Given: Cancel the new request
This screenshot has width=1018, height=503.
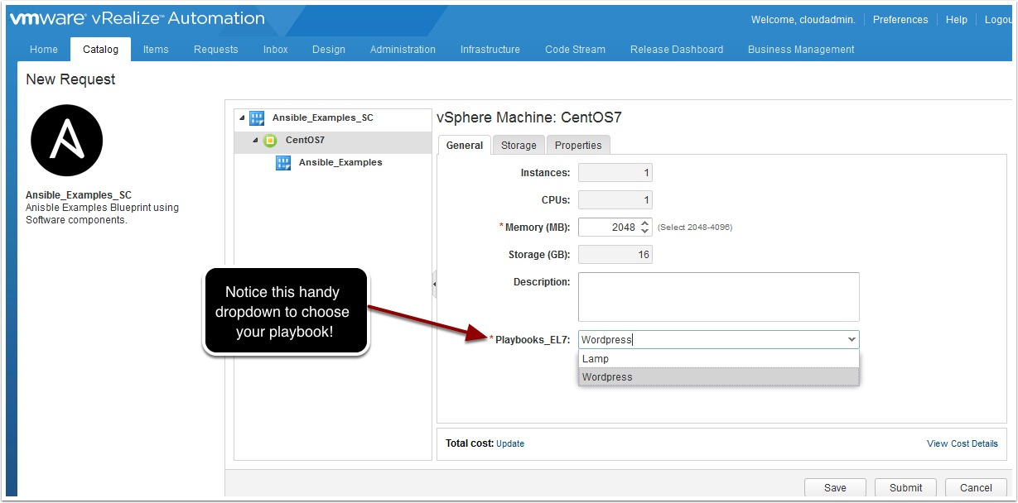Looking at the screenshot, I should 976,487.
